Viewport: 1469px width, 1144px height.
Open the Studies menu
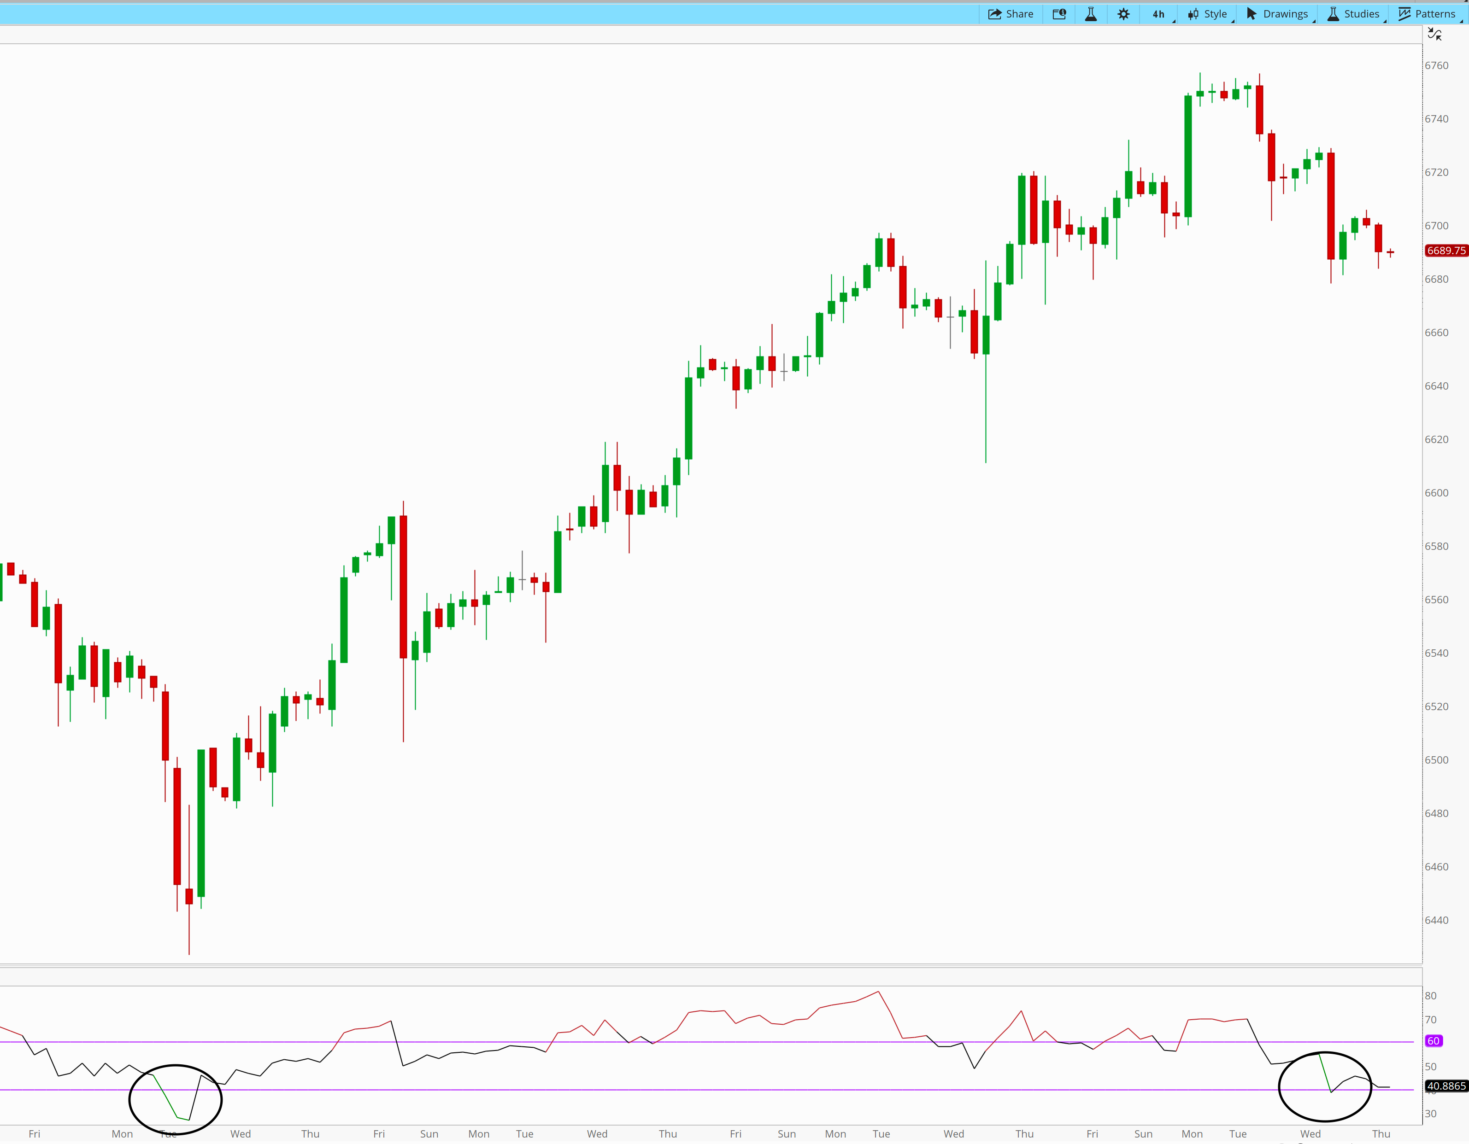click(1353, 13)
